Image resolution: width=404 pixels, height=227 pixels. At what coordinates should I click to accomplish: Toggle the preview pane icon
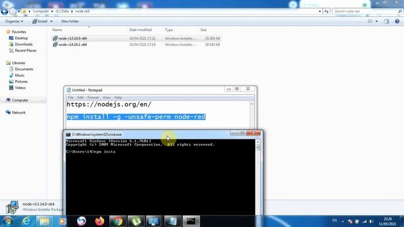(x=386, y=21)
